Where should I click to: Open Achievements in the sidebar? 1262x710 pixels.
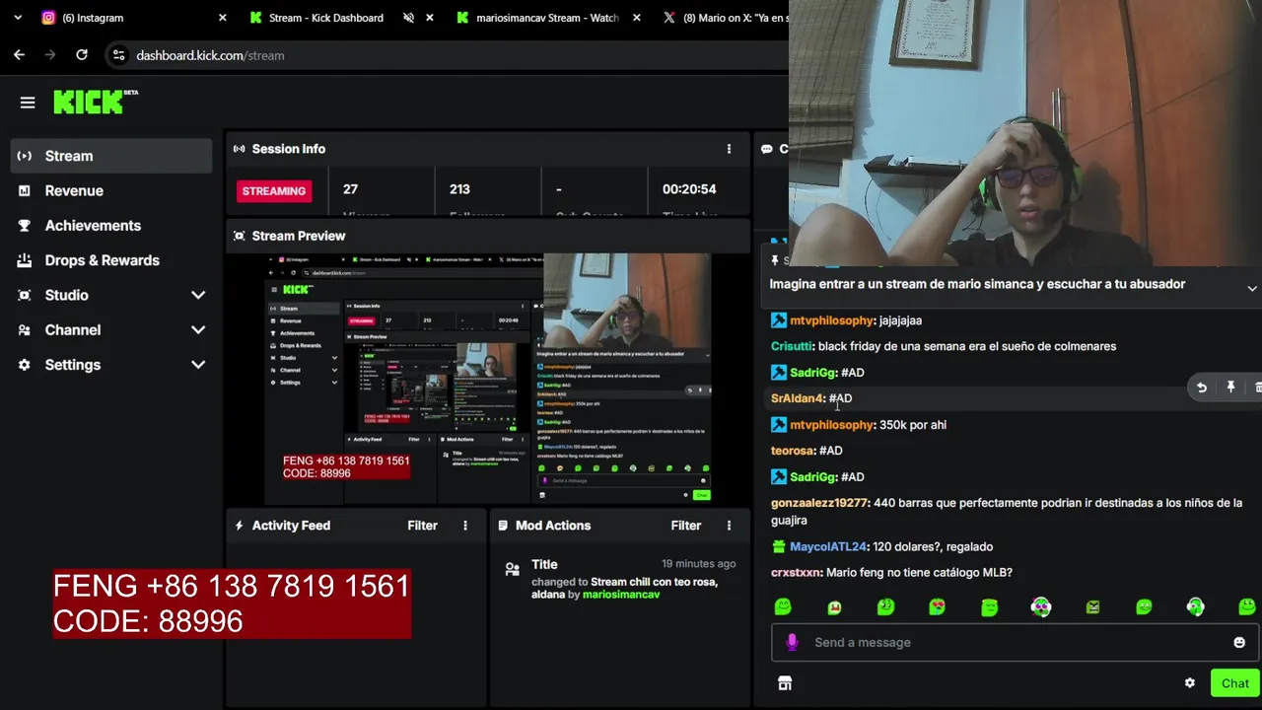coord(111,226)
